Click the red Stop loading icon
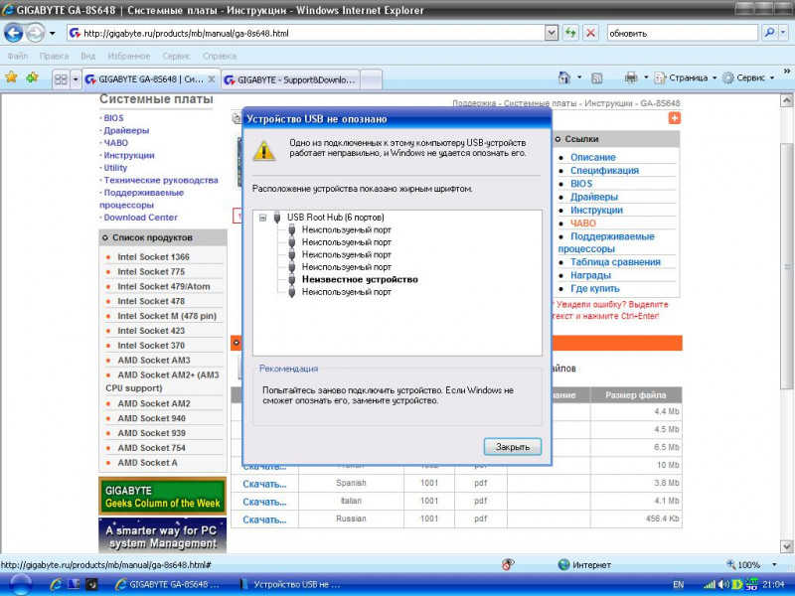The width and height of the screenshot is (795, 596). pos(590,34)
